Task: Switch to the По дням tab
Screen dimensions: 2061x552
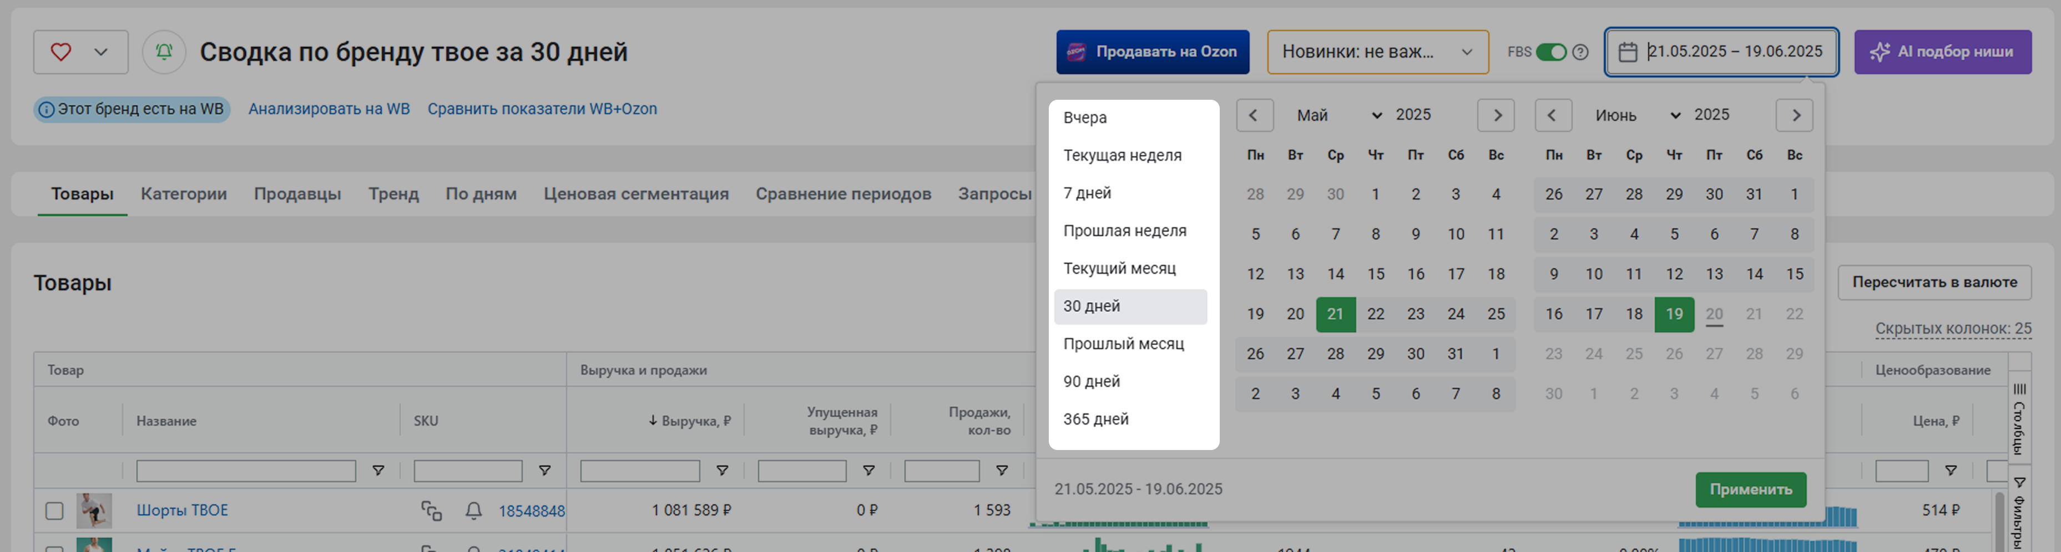Action: pos(481,193)
